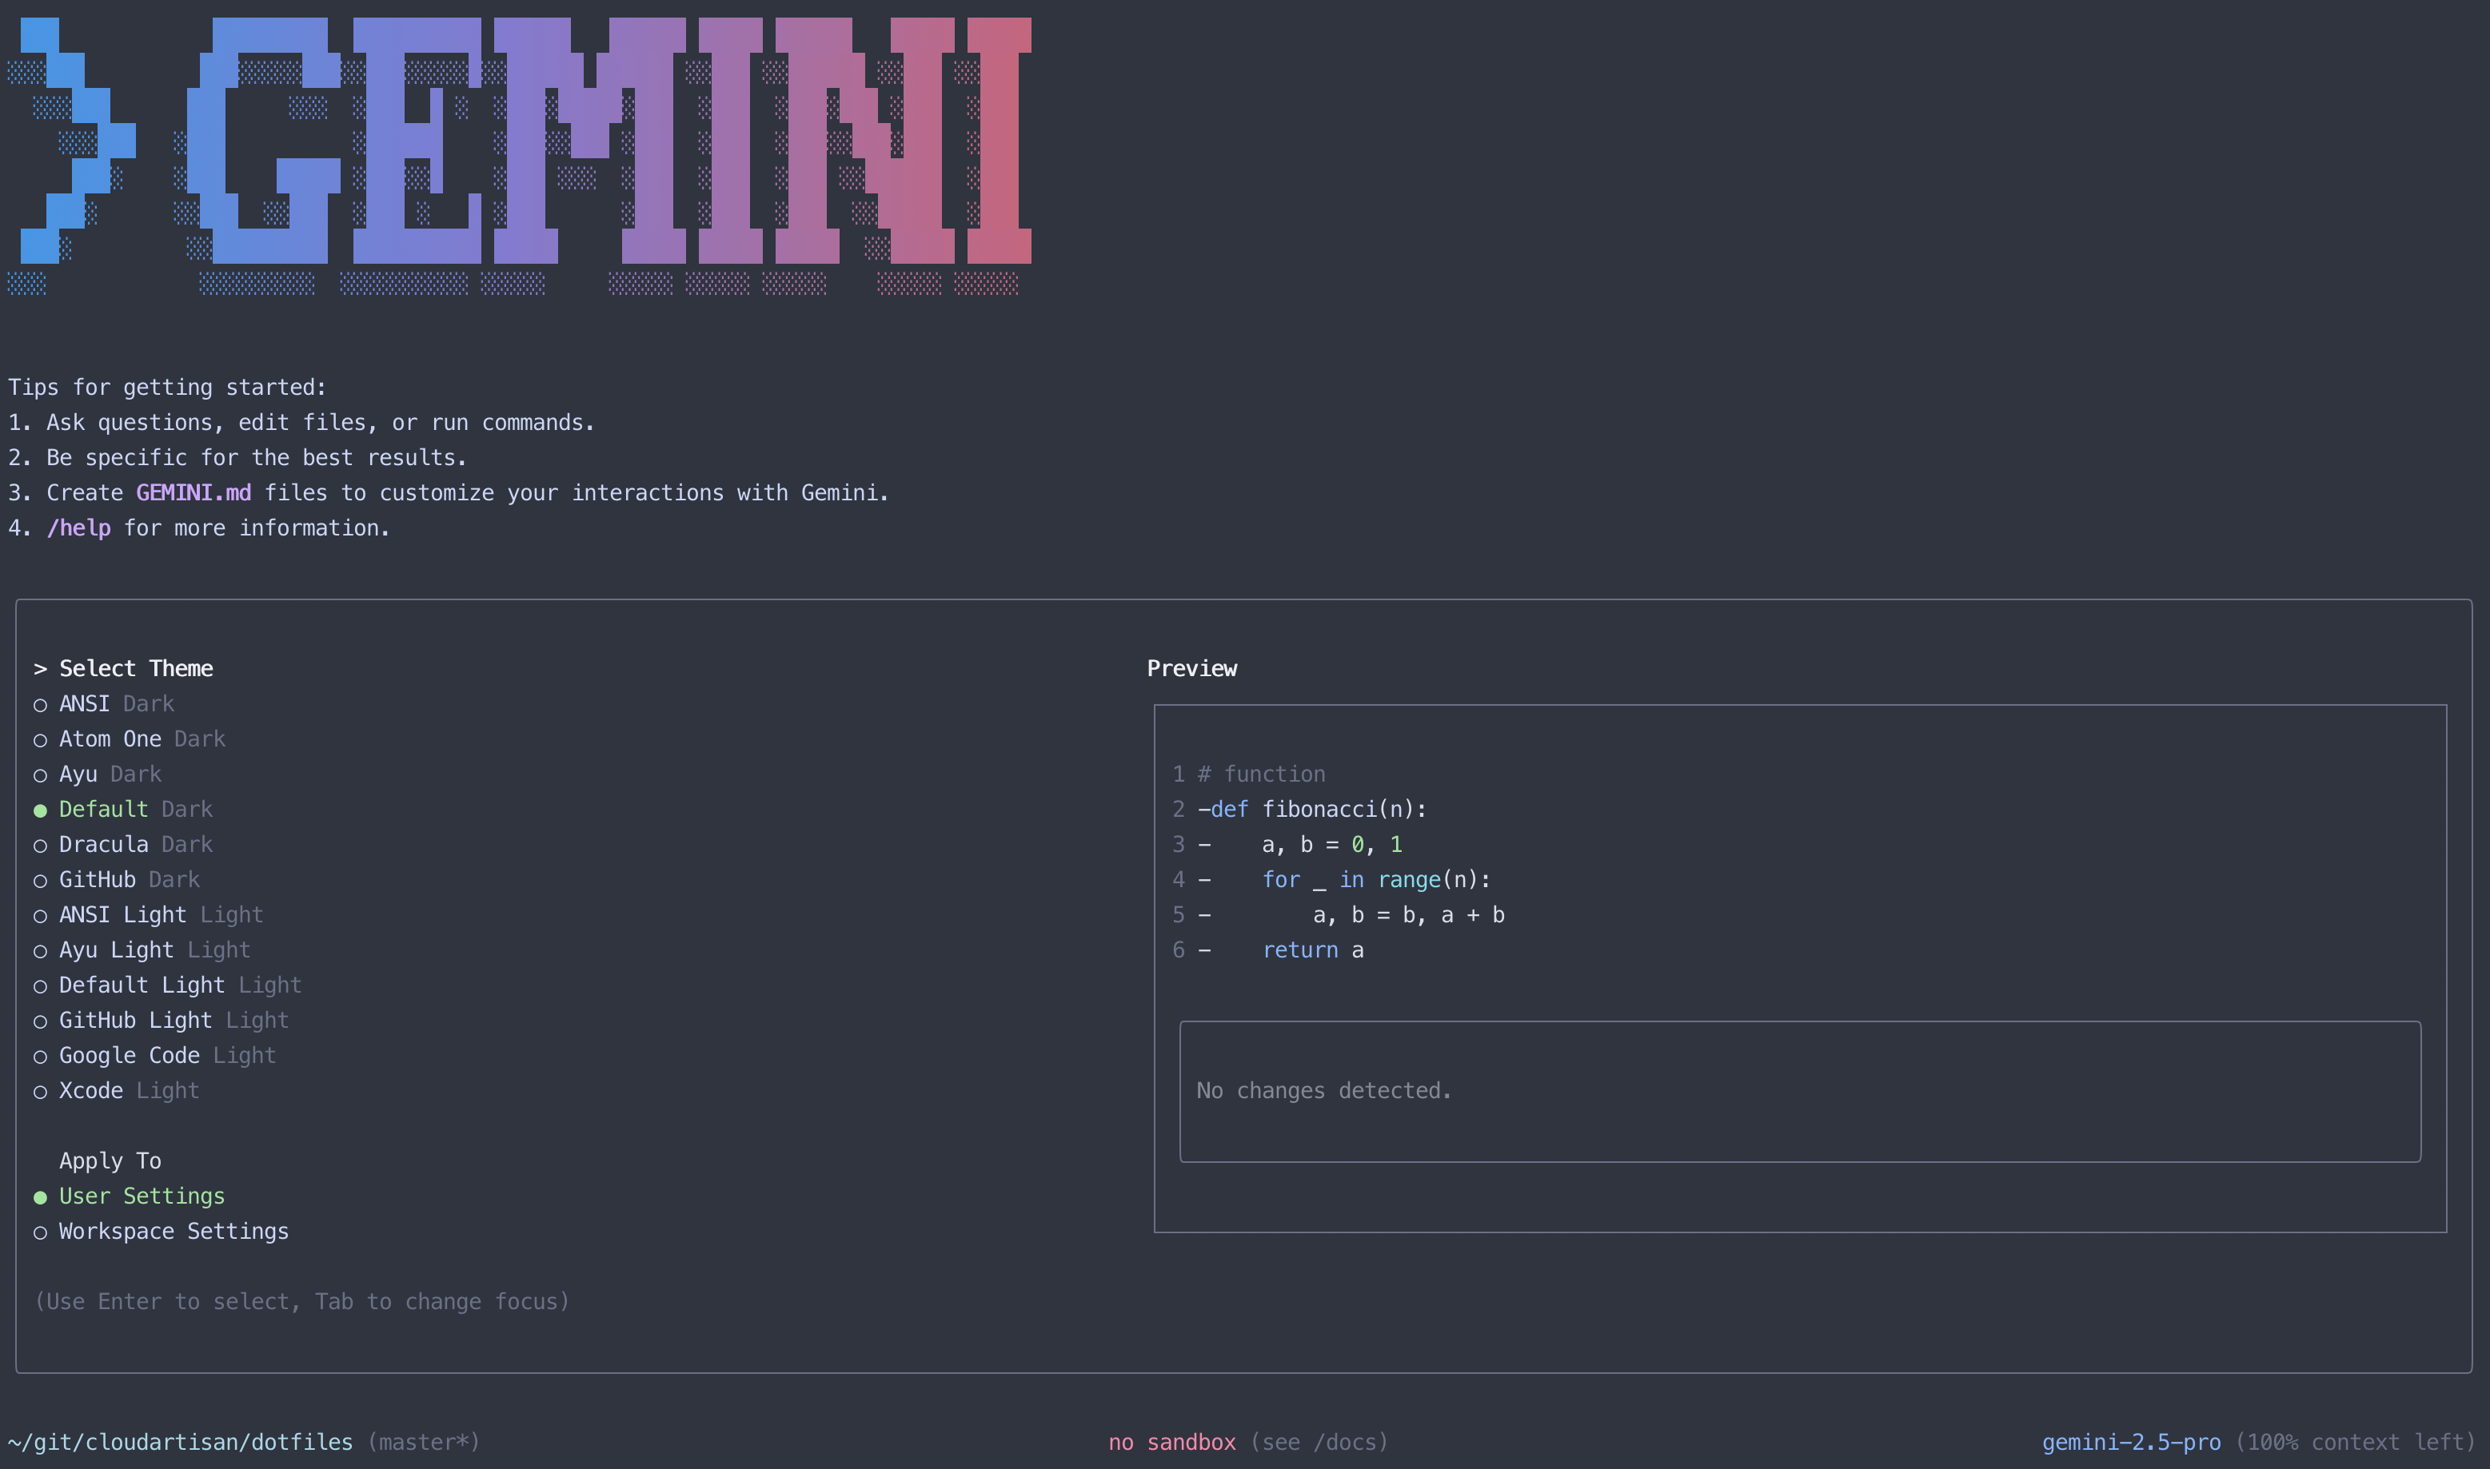Pick the Dracula Dark theme
Image resolution: width=2490 pixels, height=1469 pixels.
coord(124,844)
